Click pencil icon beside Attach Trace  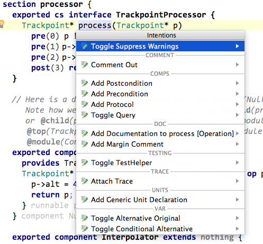(x=85, y=181)
